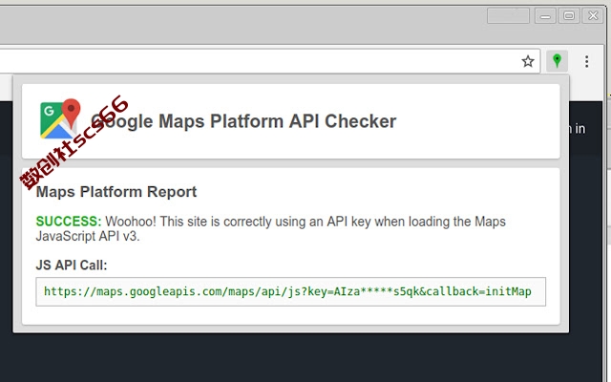Click the 'Google Maps Platform API Checker' title
This screenshot has width=611, height=382.
point(243,121)
